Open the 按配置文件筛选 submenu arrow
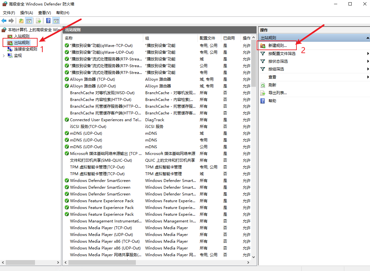Viewport: 370px width, 271px height. point(368,54)
